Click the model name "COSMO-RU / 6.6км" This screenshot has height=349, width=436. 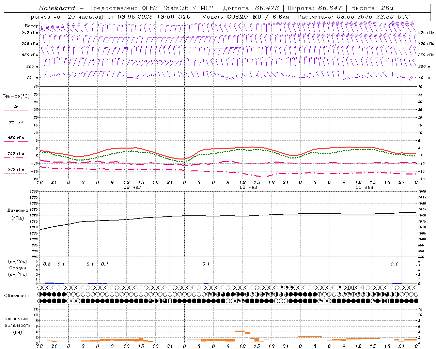point(258,17)
